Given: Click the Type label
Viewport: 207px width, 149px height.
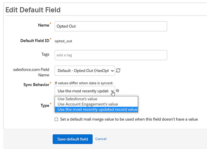Looking at the screenshot, I should pyautogui.click(x=45, y=105).
